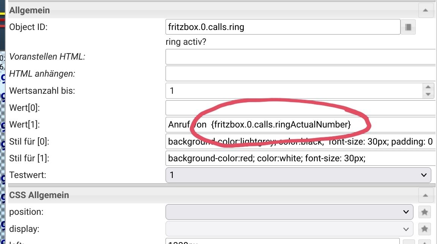This screenshot has height=244, width=437.
Task: Click the CSS Allgemein header title
Action: [x=39, y=195]
